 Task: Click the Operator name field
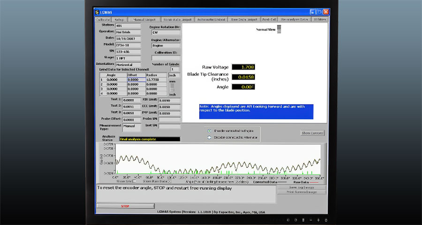coord(128,32)
